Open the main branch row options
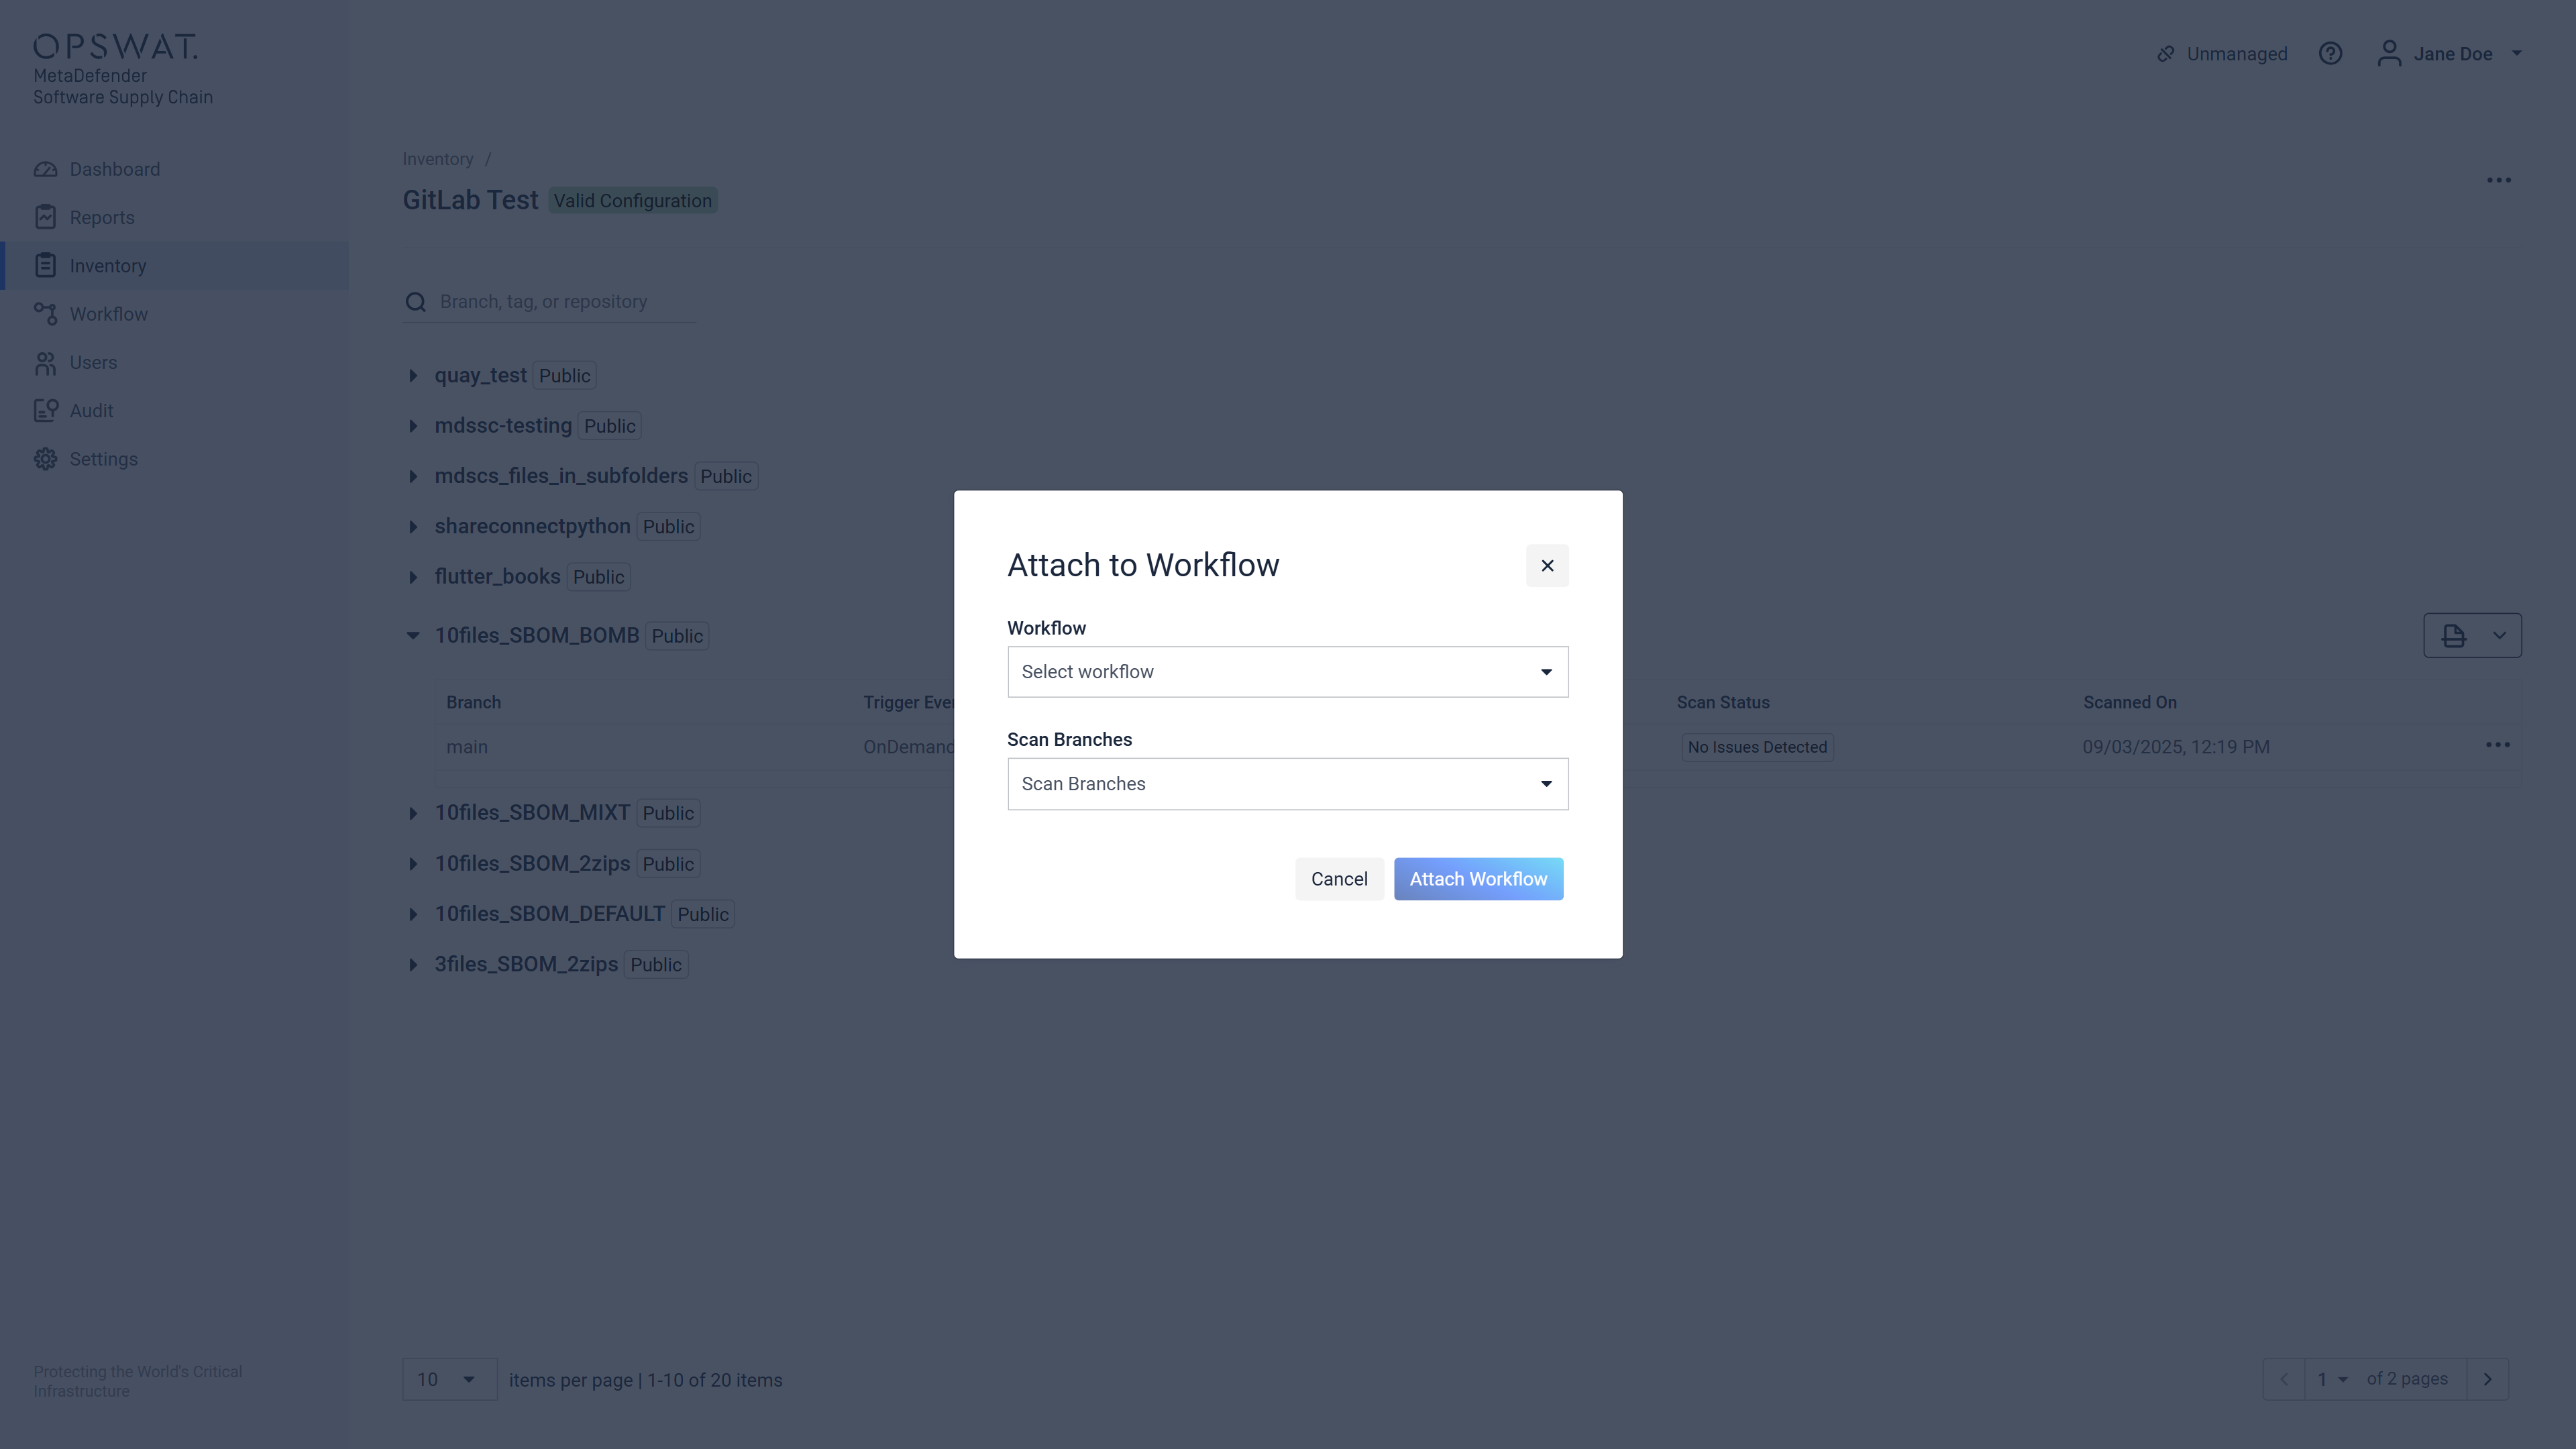This screenshot has height=1449, width=2576. point(2497,745)
